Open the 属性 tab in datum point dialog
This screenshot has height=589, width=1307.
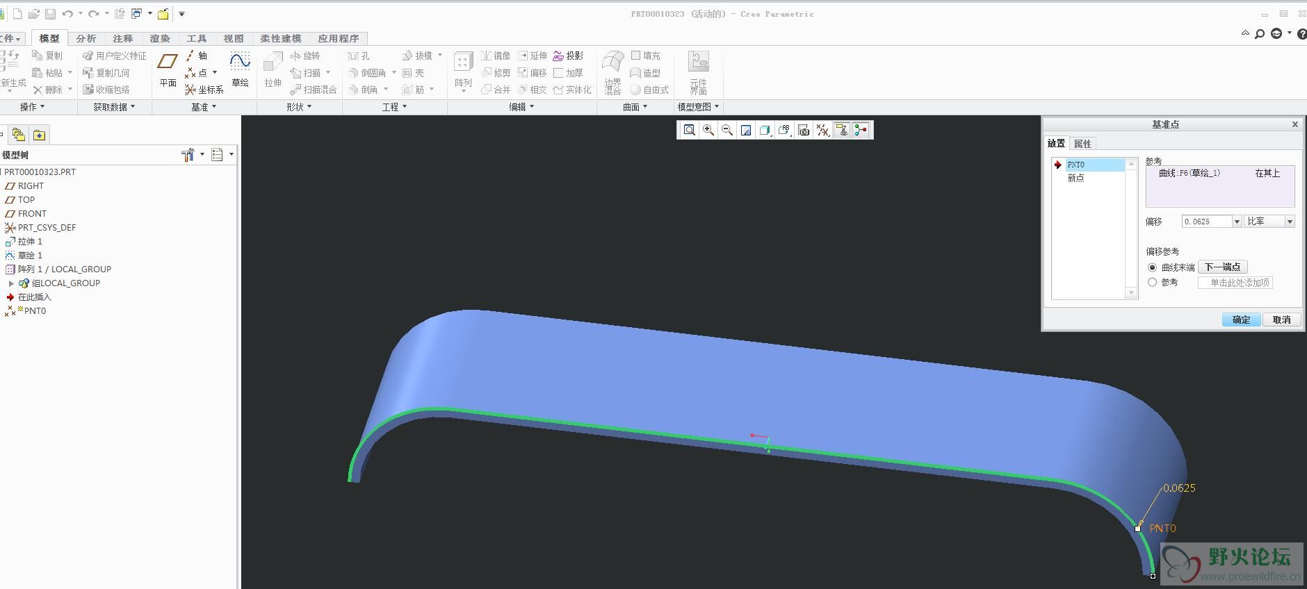(1082, 144)
